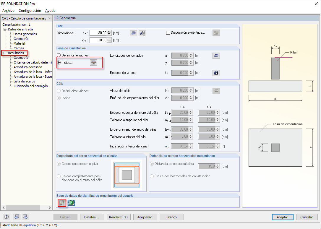The image size is (321, 229).
Task: Open the CA1 - Cálculo de cimentaciones dropdown
Action: tap(27, 18)
